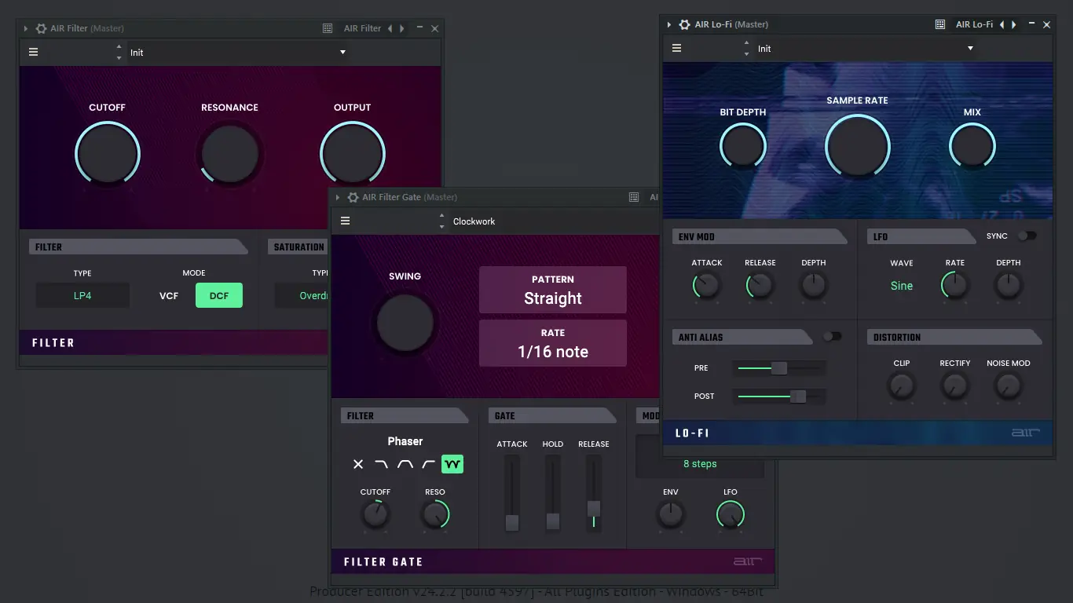This screenshot has height=603, width=1073.
Task: Click the LFO RATE knob in Lo-Fi
Action: pyautogui.click(x=955, y=286)
